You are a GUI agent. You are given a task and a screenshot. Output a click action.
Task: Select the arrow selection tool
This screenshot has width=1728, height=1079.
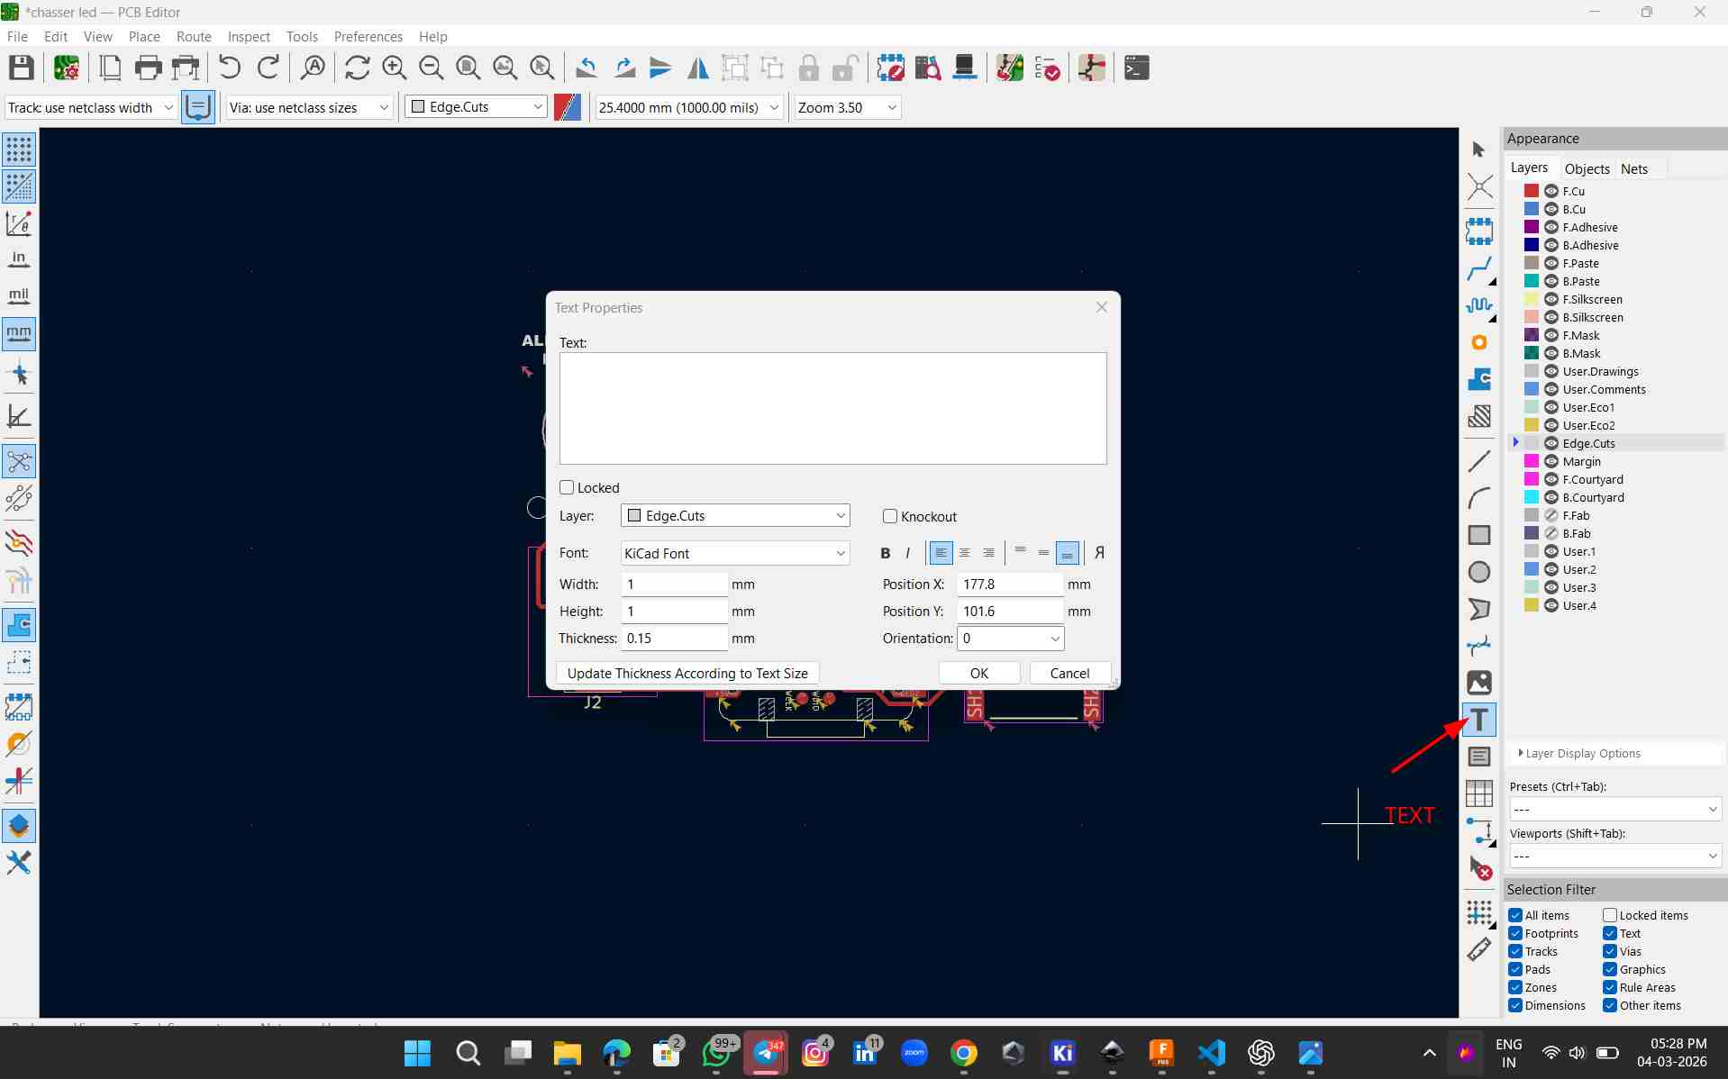click(x=1479, y=150)
